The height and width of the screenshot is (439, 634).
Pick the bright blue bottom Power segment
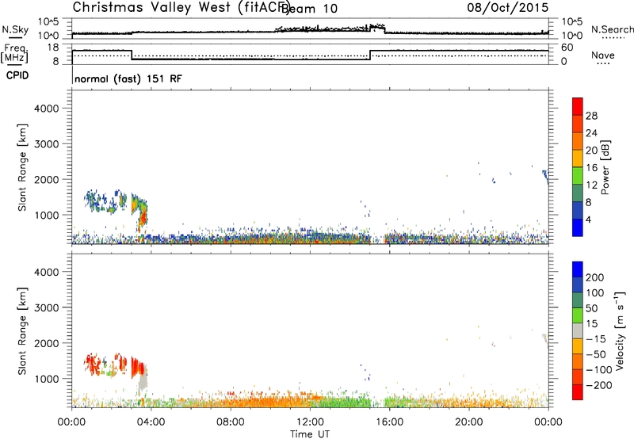point(578,227)
